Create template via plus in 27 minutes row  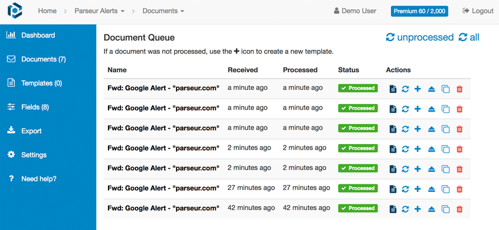417,189
